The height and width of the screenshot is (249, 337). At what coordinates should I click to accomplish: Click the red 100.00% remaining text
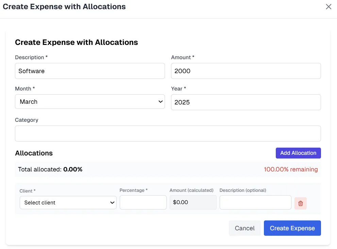[x=290, y=169]
